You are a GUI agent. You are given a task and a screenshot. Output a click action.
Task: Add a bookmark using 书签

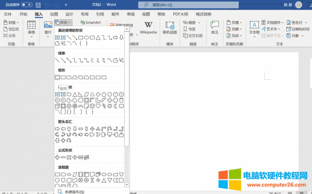point(189,29)
